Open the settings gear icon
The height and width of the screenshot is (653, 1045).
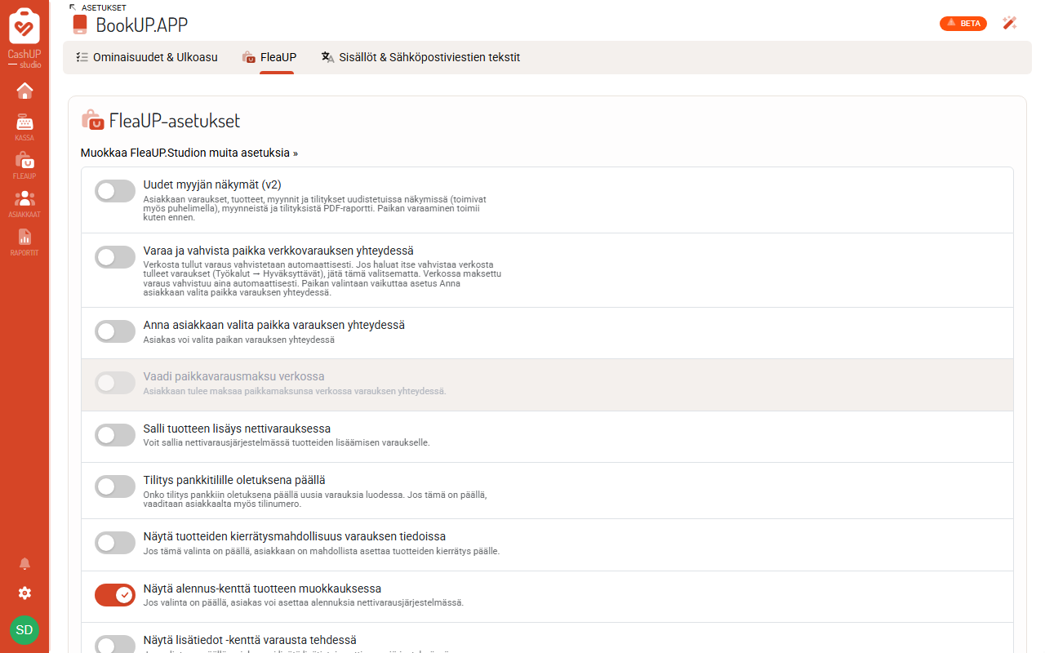(24, 593)
